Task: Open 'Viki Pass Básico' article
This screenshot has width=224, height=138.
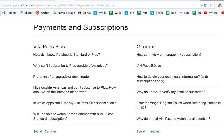Action: point(149,66)
